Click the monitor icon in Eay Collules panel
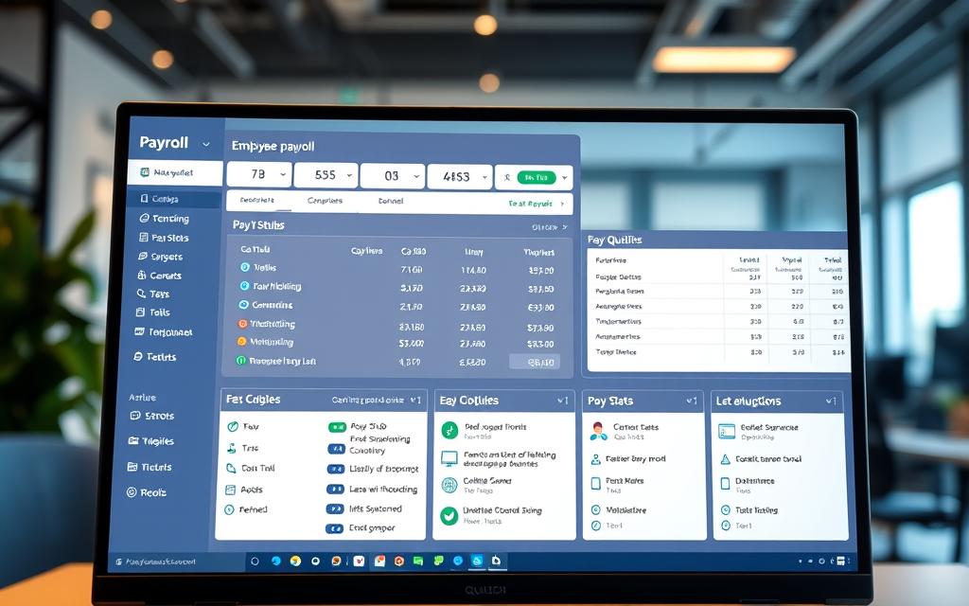The width and height of the screenshot is (969, 606). (449, 458)
